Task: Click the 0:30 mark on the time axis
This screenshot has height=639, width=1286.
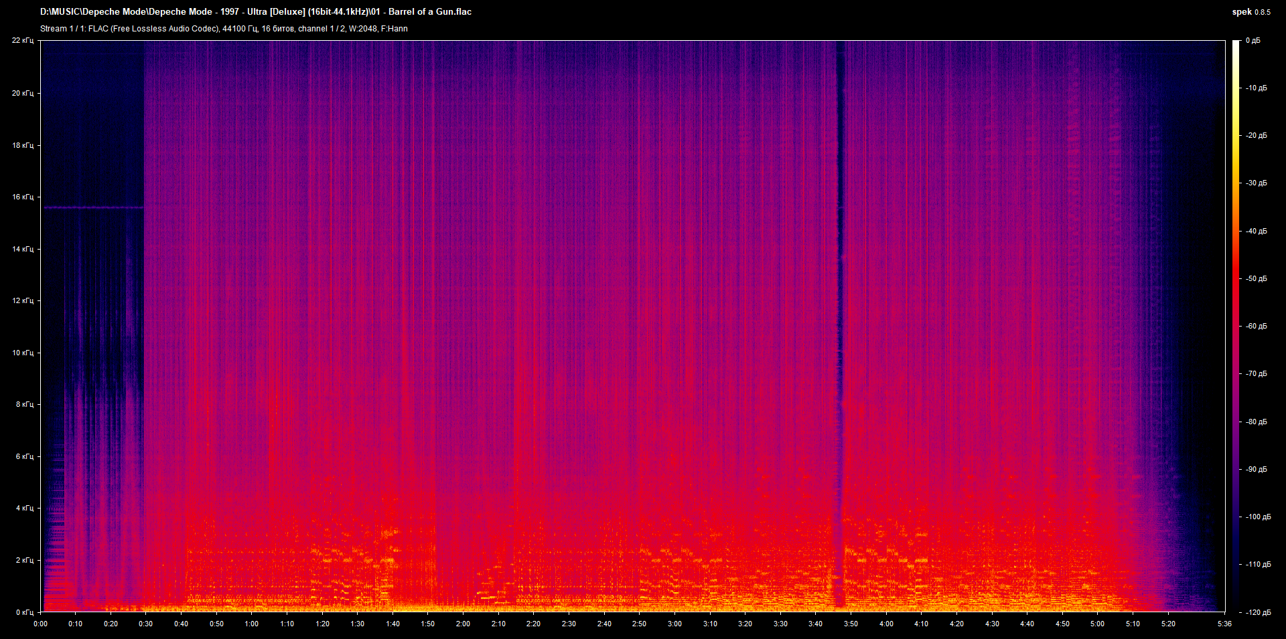Action: [x=146, y=624]
